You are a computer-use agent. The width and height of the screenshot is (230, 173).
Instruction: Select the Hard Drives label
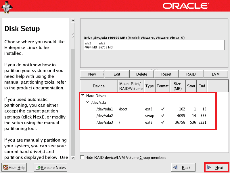click(x=96, y=96)
